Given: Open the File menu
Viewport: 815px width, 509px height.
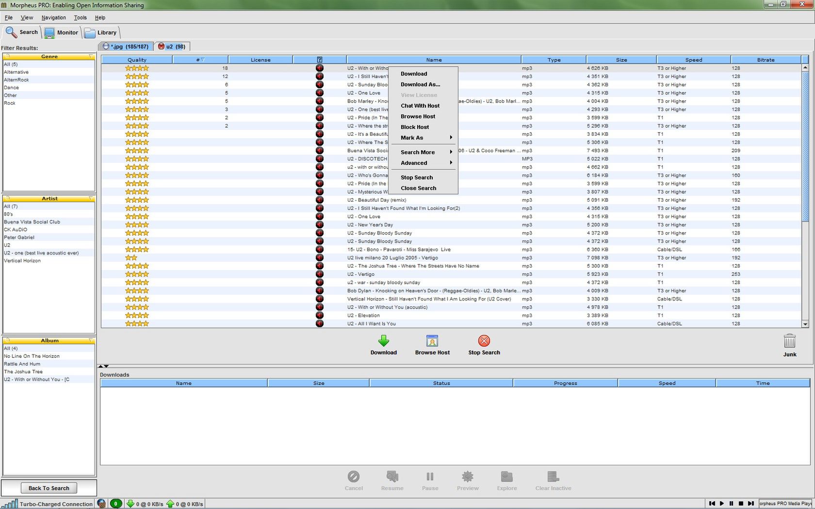Looking at the screenshot, I should (x=9, y=17).
